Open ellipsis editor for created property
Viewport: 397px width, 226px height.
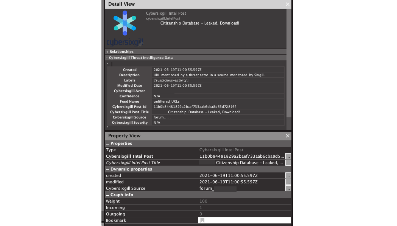(x=288, y=175)
